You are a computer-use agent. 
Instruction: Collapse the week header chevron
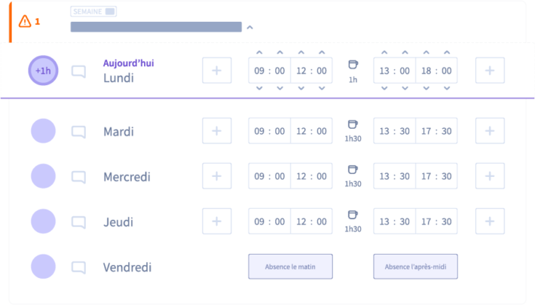249,28
